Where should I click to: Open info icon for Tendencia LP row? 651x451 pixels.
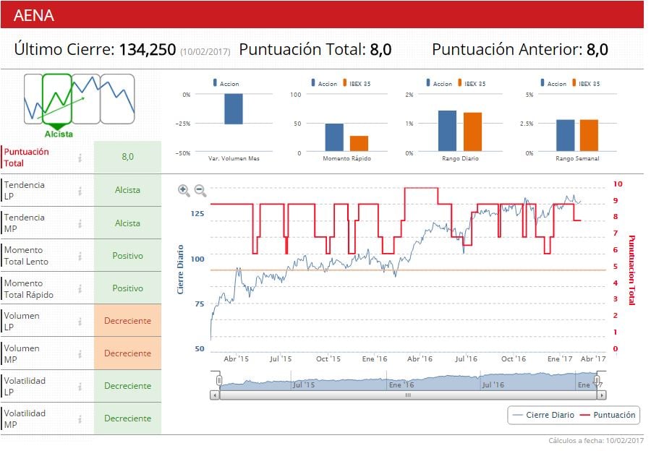(80, 191)
